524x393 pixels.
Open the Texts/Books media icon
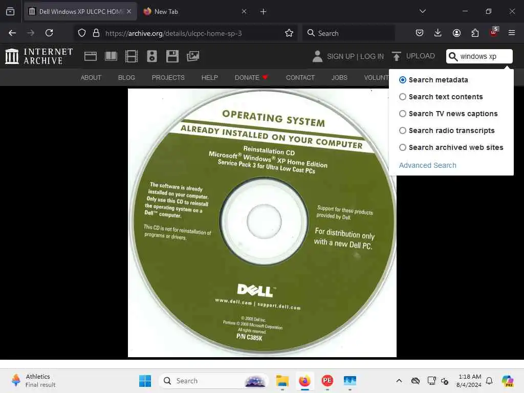tap(111, 56)
